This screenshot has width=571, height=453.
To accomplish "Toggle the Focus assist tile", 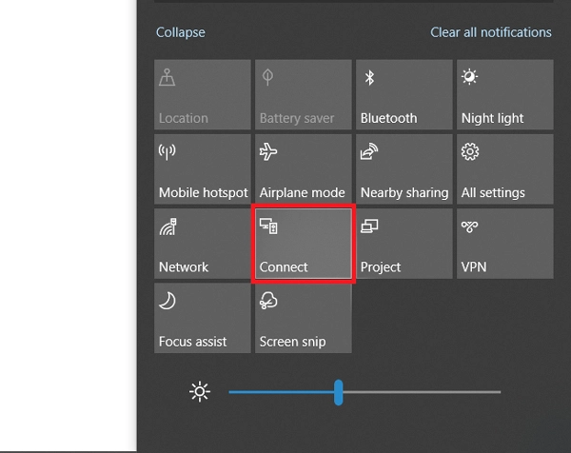I will [x=203, y=318].
